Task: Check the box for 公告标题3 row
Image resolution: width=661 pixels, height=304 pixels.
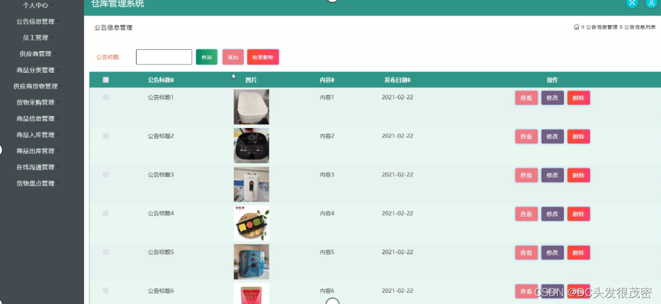Action: pos(106,175)
